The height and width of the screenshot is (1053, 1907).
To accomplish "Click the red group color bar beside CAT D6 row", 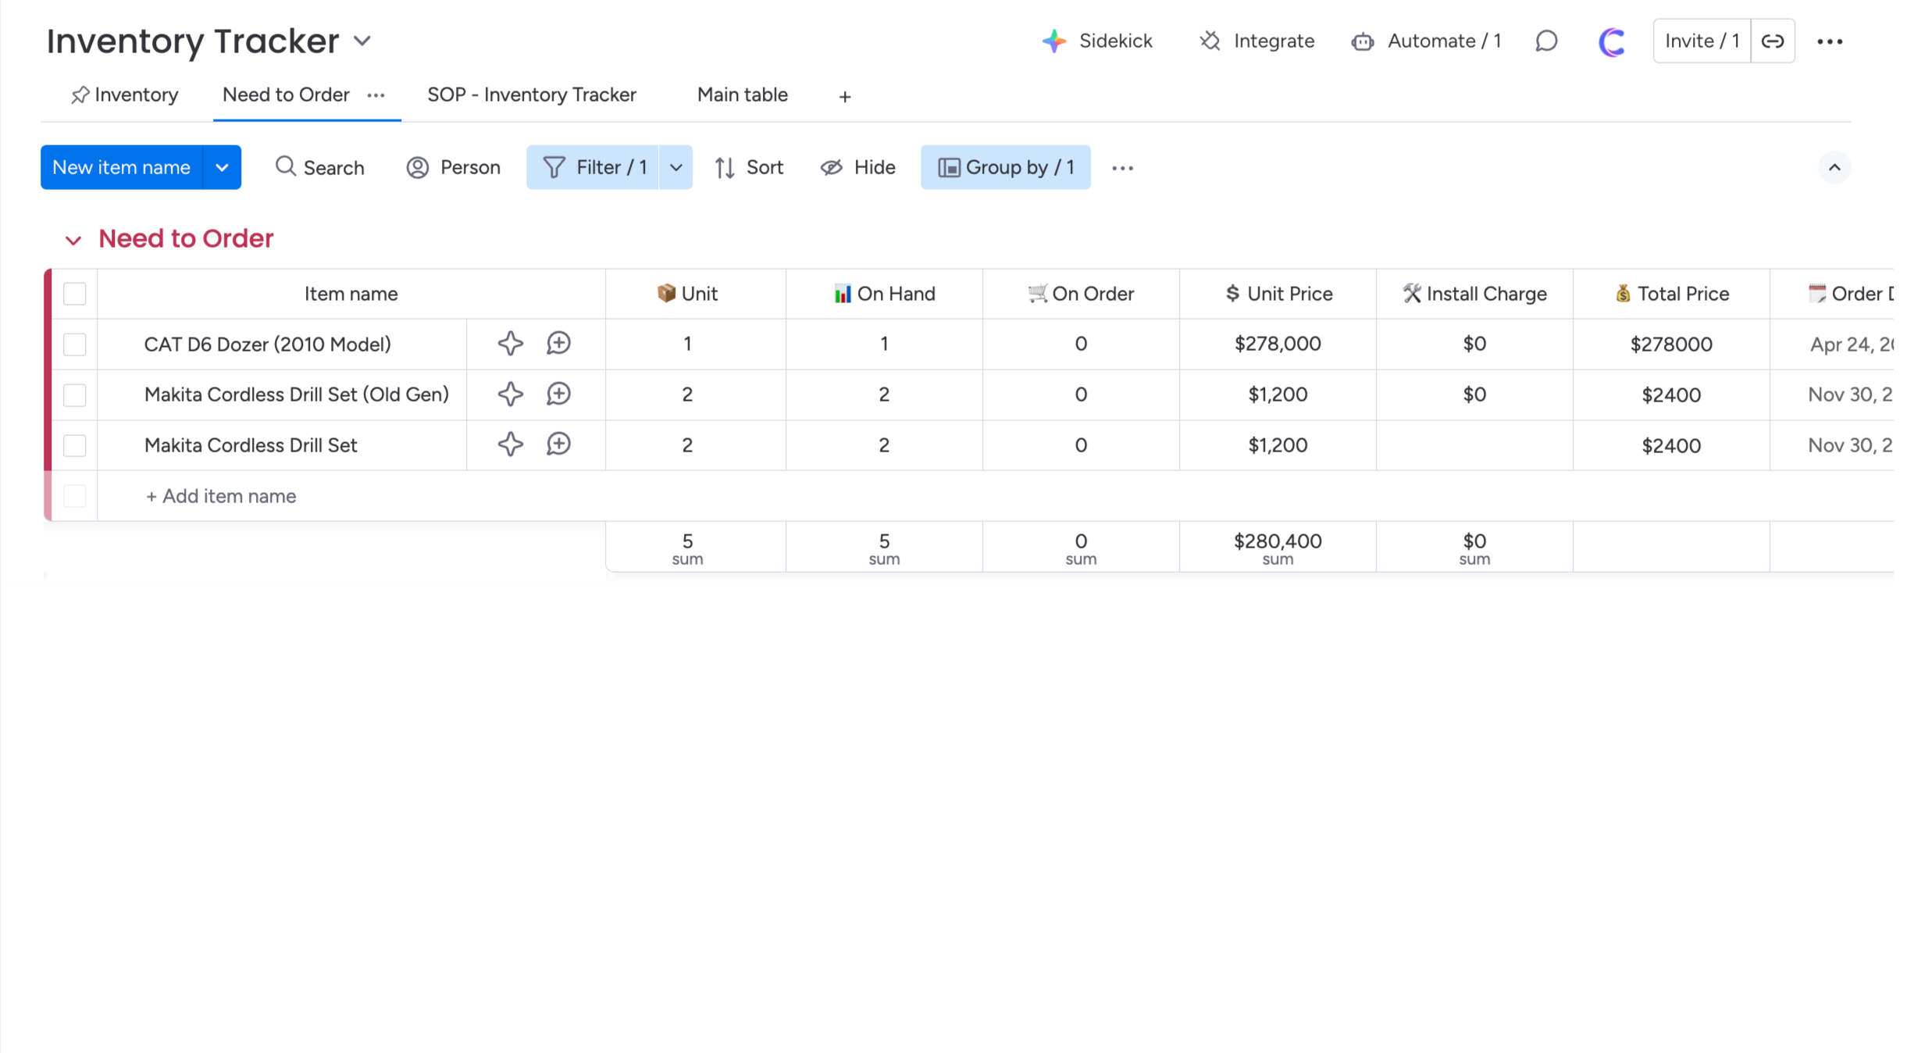I will click(x=48, y=344).
